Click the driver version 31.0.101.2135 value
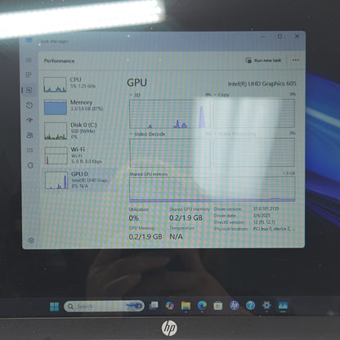Viewport: 340px width, 340px height. pos(266,208)
